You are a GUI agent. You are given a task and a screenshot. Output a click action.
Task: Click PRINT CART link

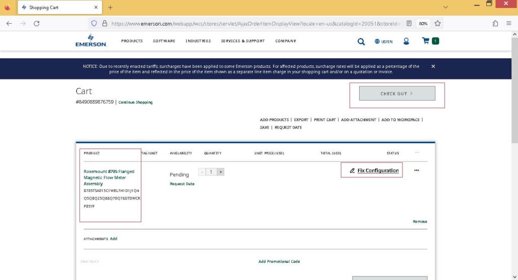[325, 120]
